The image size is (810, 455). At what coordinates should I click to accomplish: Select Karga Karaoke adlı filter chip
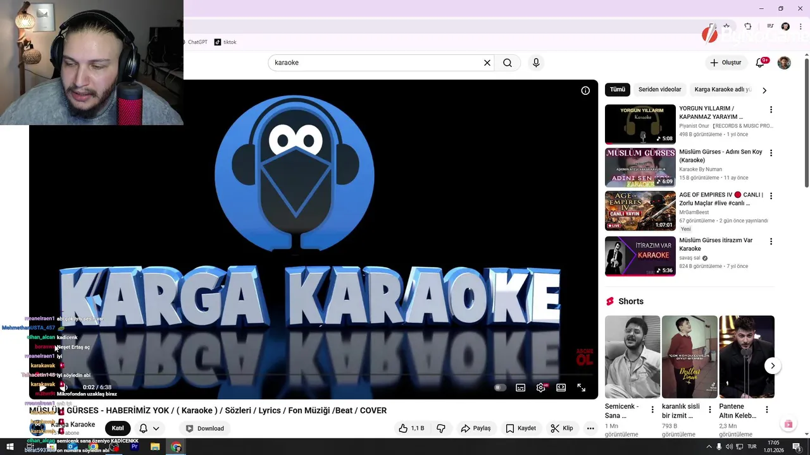pyautogui.click(x=723, y=90)
